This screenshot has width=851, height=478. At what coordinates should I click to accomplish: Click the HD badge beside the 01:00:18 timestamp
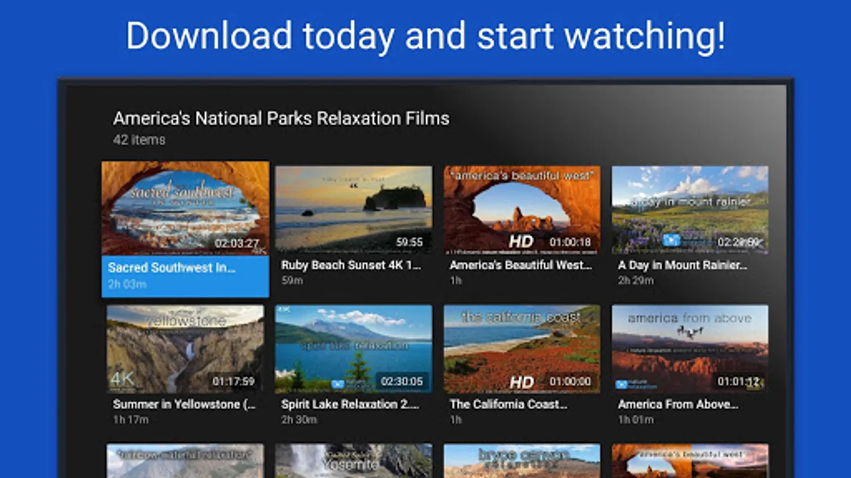521,242
